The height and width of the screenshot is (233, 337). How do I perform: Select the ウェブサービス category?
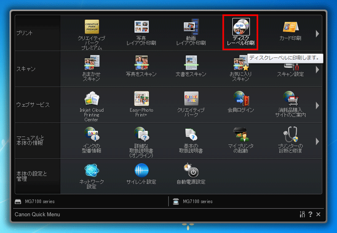37,105
